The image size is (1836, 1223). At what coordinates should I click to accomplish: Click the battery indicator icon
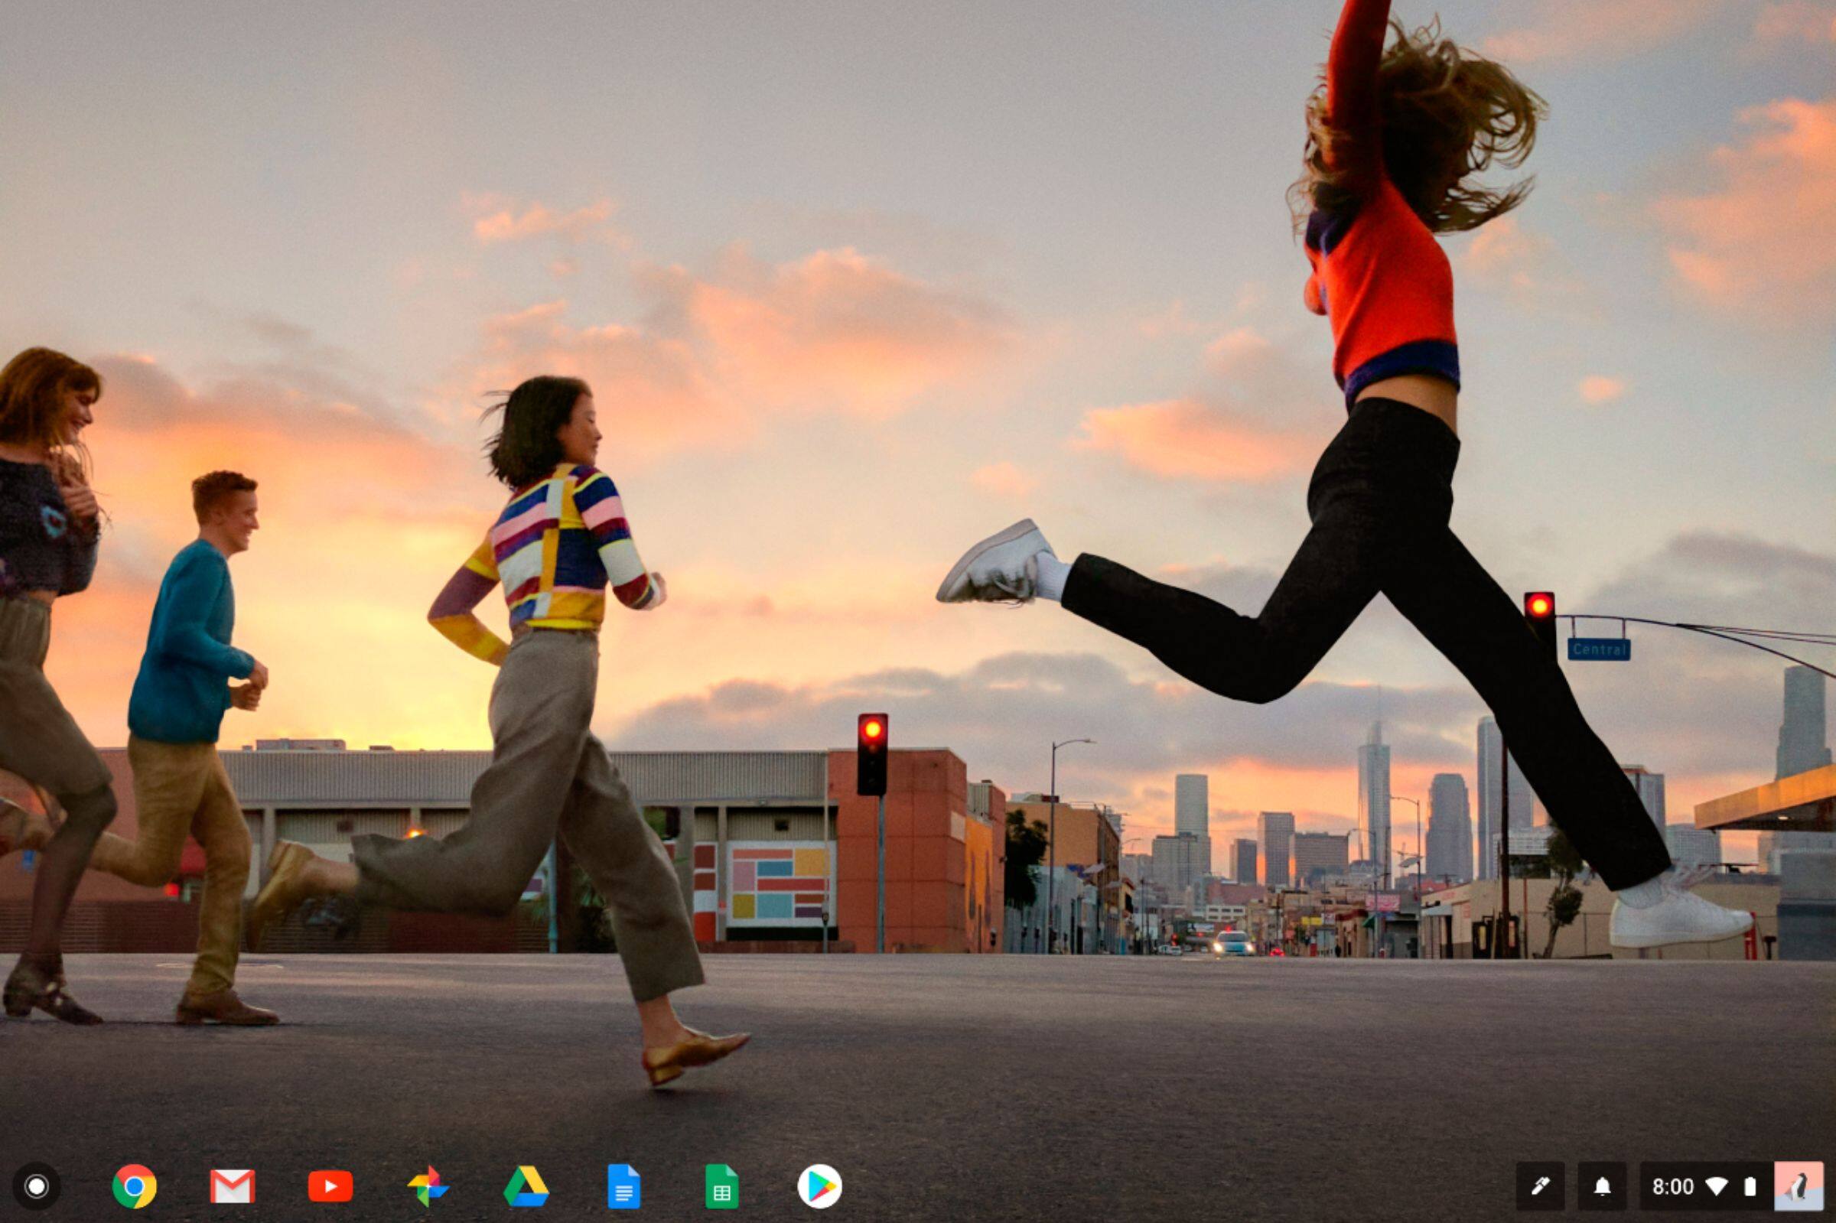pyautogui.click(x=1750, y=1186)
